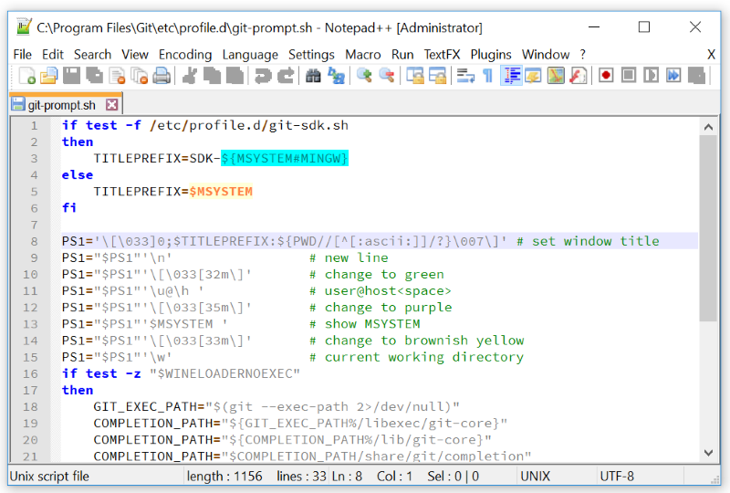
Task: Open the Macro menu
Action: pos(363,55)
